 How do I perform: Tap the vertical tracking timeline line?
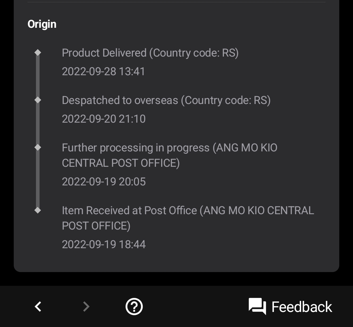(38, 131)
